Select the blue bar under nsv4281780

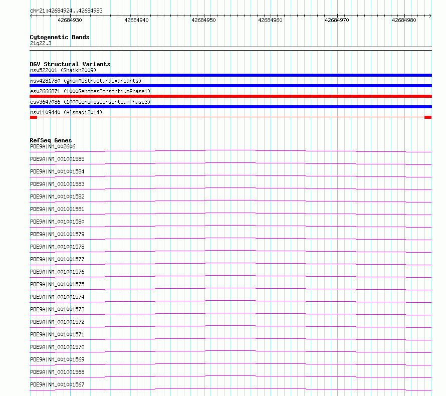click(231, 86)
